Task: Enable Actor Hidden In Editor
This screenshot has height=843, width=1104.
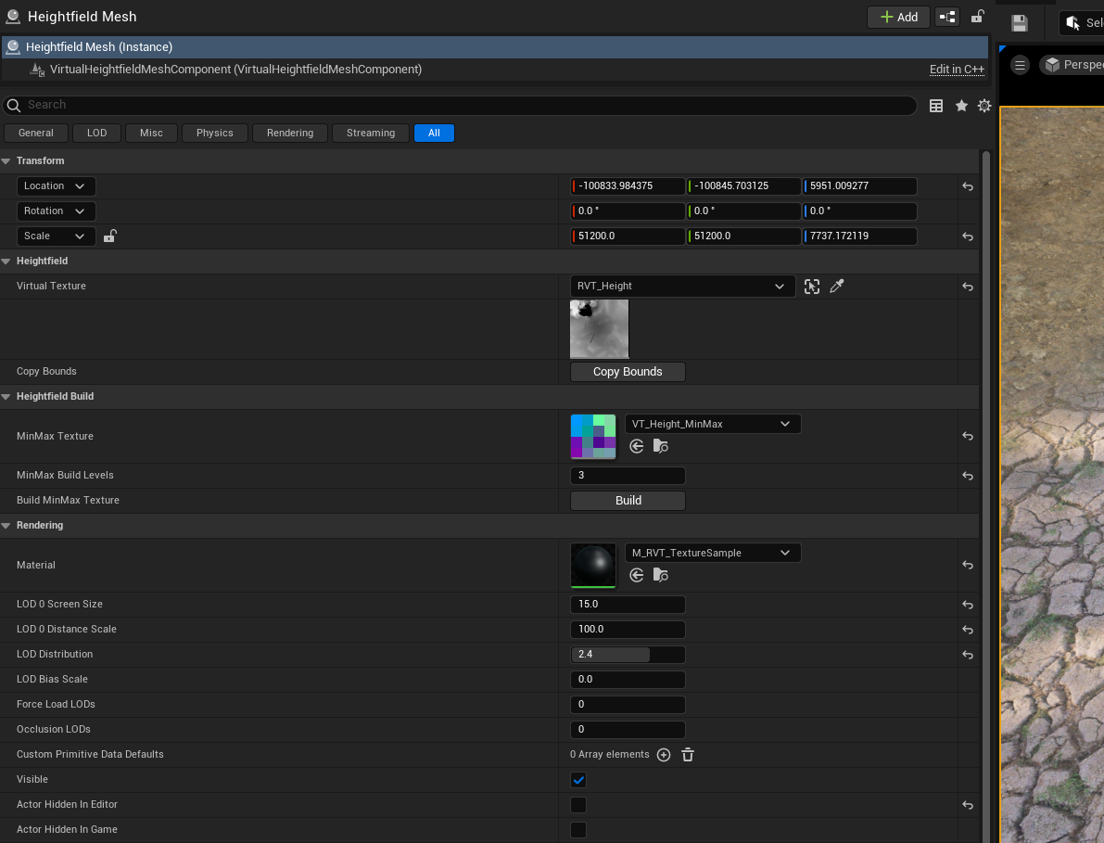Action: [578, 805]
